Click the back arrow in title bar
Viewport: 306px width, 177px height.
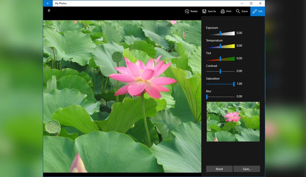coord(48,3)
